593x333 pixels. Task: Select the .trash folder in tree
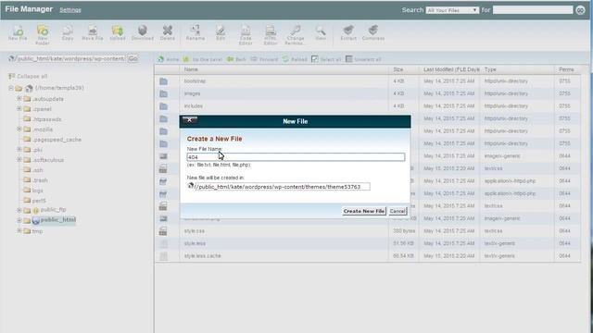pyautogui.click(x=40, y=180)
